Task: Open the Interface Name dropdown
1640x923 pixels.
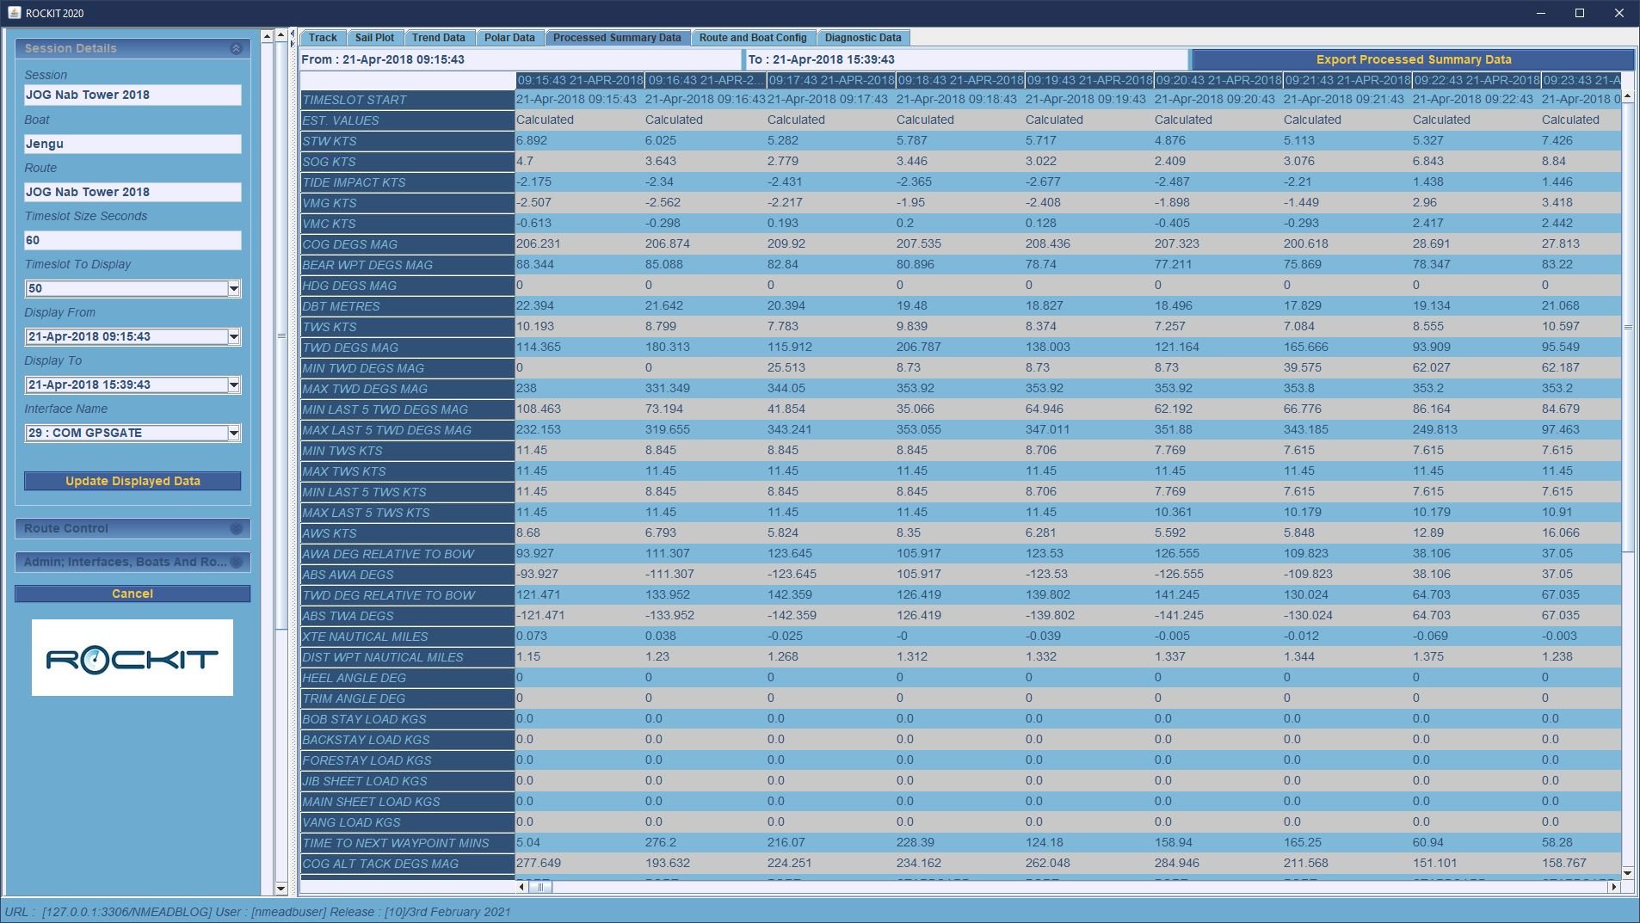Action: click(x=233, y=434)
